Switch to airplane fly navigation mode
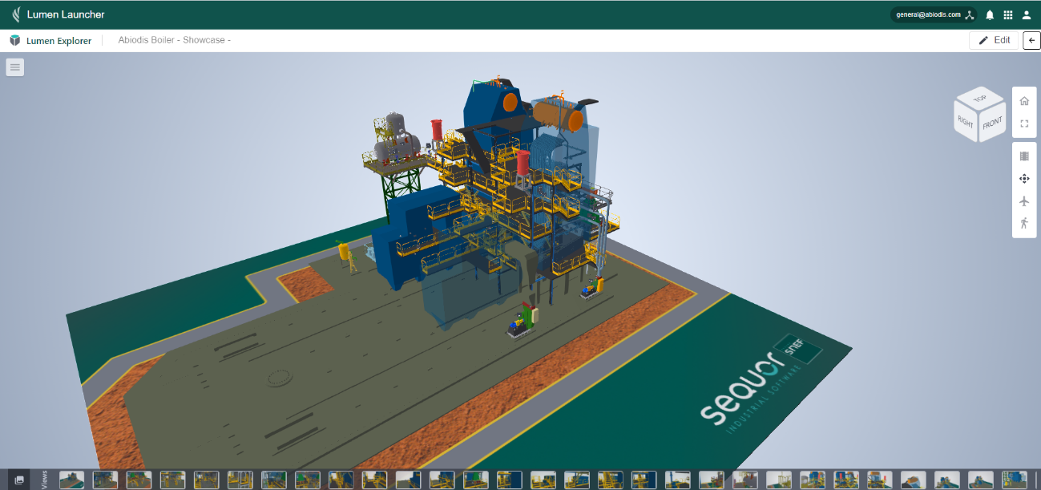The width and height of the screenshot is (1041, 490). pos(1024,200)
